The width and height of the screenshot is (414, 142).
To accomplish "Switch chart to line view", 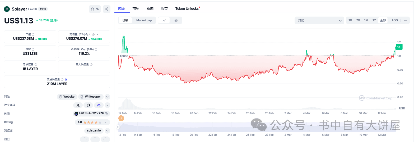I will 164,20.
